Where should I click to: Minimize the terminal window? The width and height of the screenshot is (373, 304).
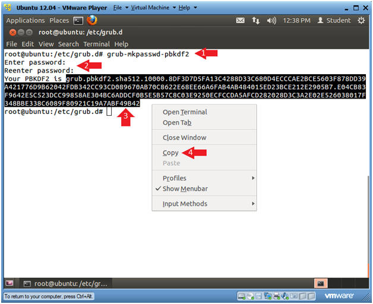(x=21, y=32)
